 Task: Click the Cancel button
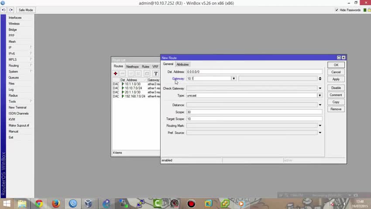pyautogui.click(x=336, y=72)
